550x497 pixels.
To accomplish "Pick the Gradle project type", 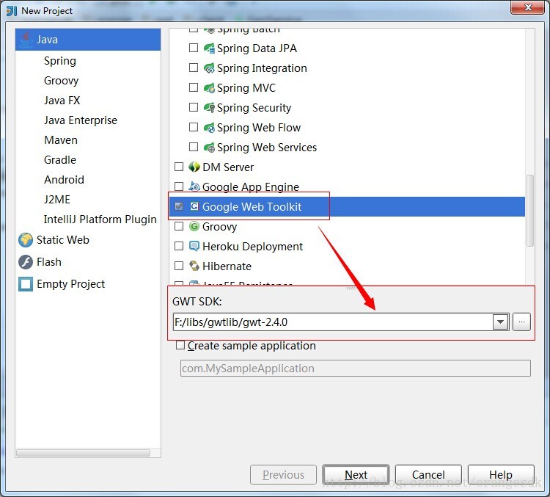I will tap(60, 160).
